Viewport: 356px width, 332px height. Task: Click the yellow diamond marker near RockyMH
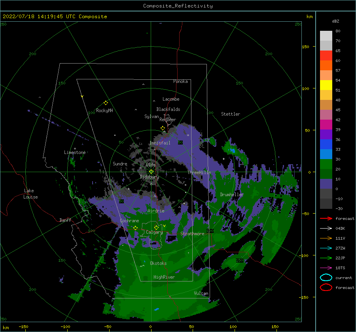(106, 103)
